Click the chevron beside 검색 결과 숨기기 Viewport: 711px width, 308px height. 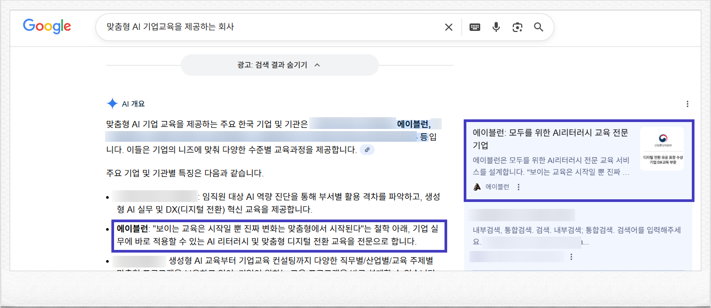click(317, 65)
